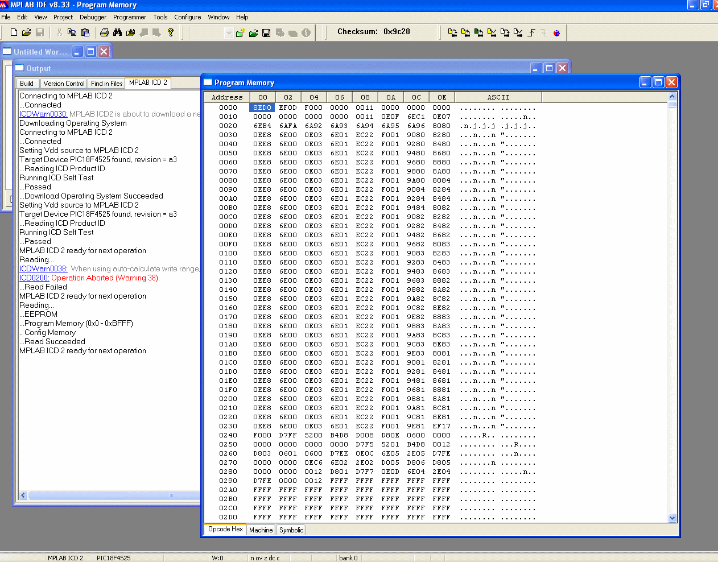This screenshot has height=562, width=718.
Task: Create a new file from the toolbar
Action: 14,32
